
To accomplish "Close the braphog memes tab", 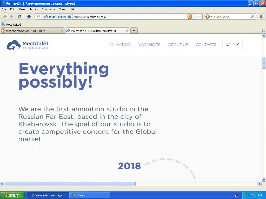I will point(62,31).
